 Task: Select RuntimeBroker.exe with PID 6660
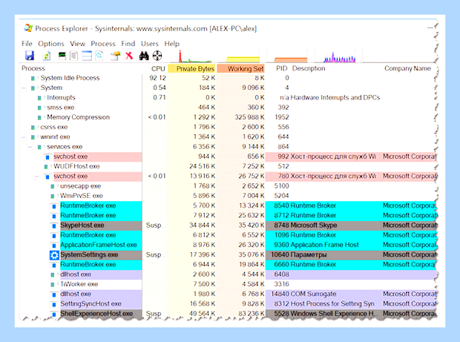point(228,265)
